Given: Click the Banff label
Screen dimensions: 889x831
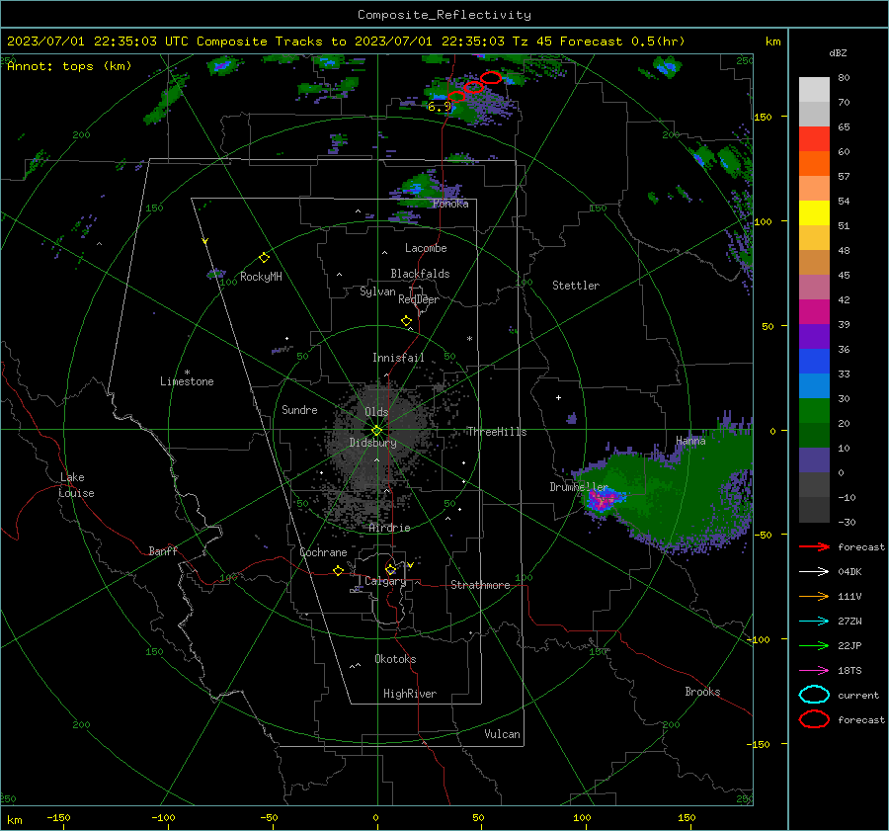Looking at the screenshot, I should tap(163, 550).
